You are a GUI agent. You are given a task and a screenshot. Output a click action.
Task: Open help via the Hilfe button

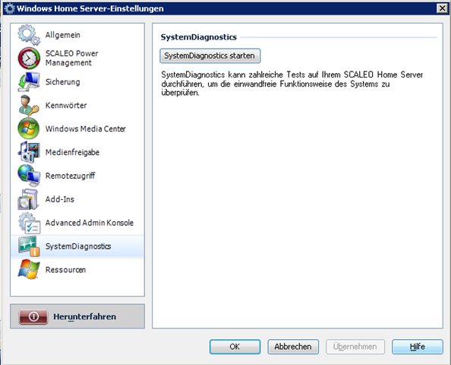click(x=418, y=347)
